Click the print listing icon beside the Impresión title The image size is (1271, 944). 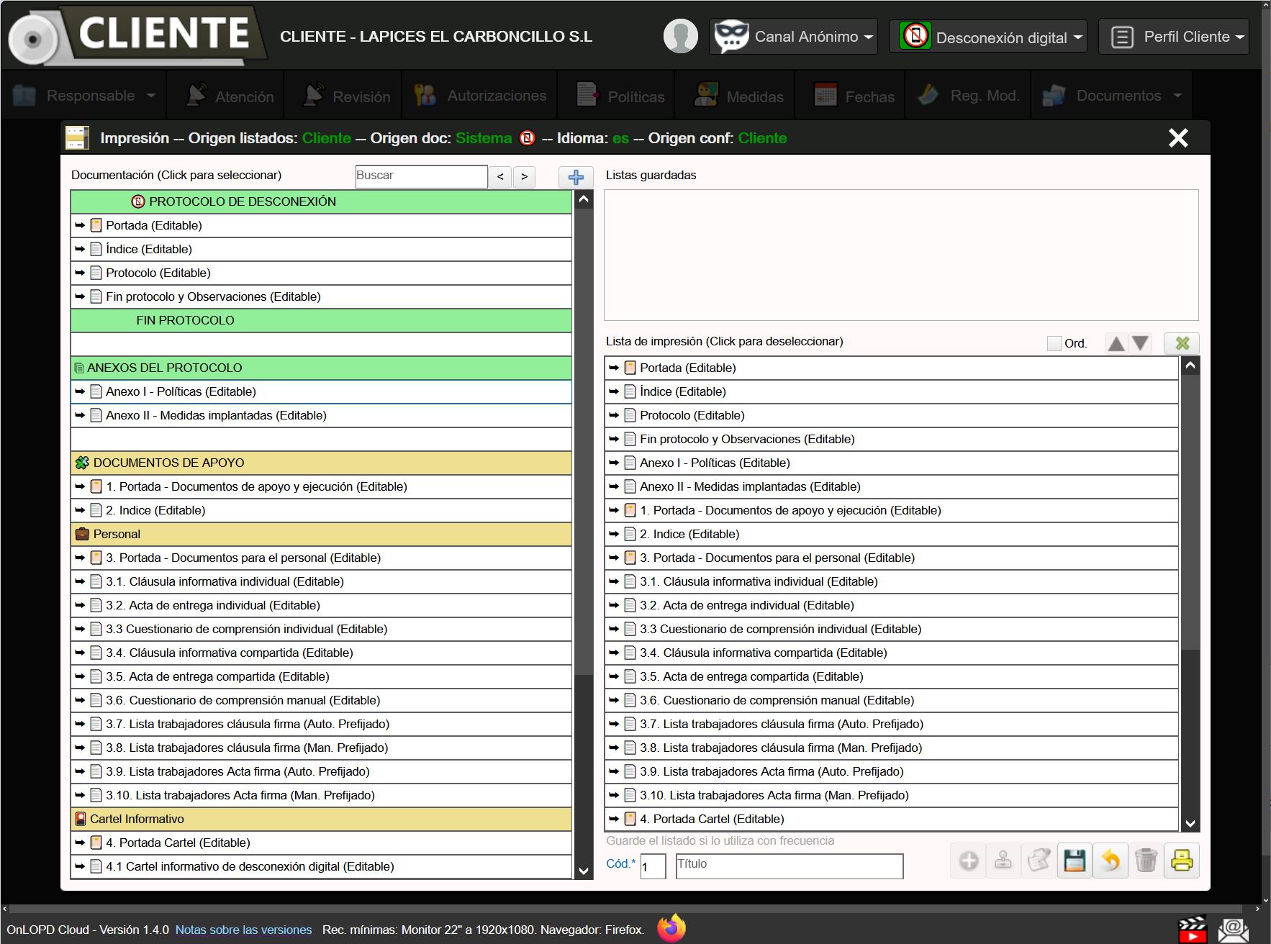pos(77,137)
